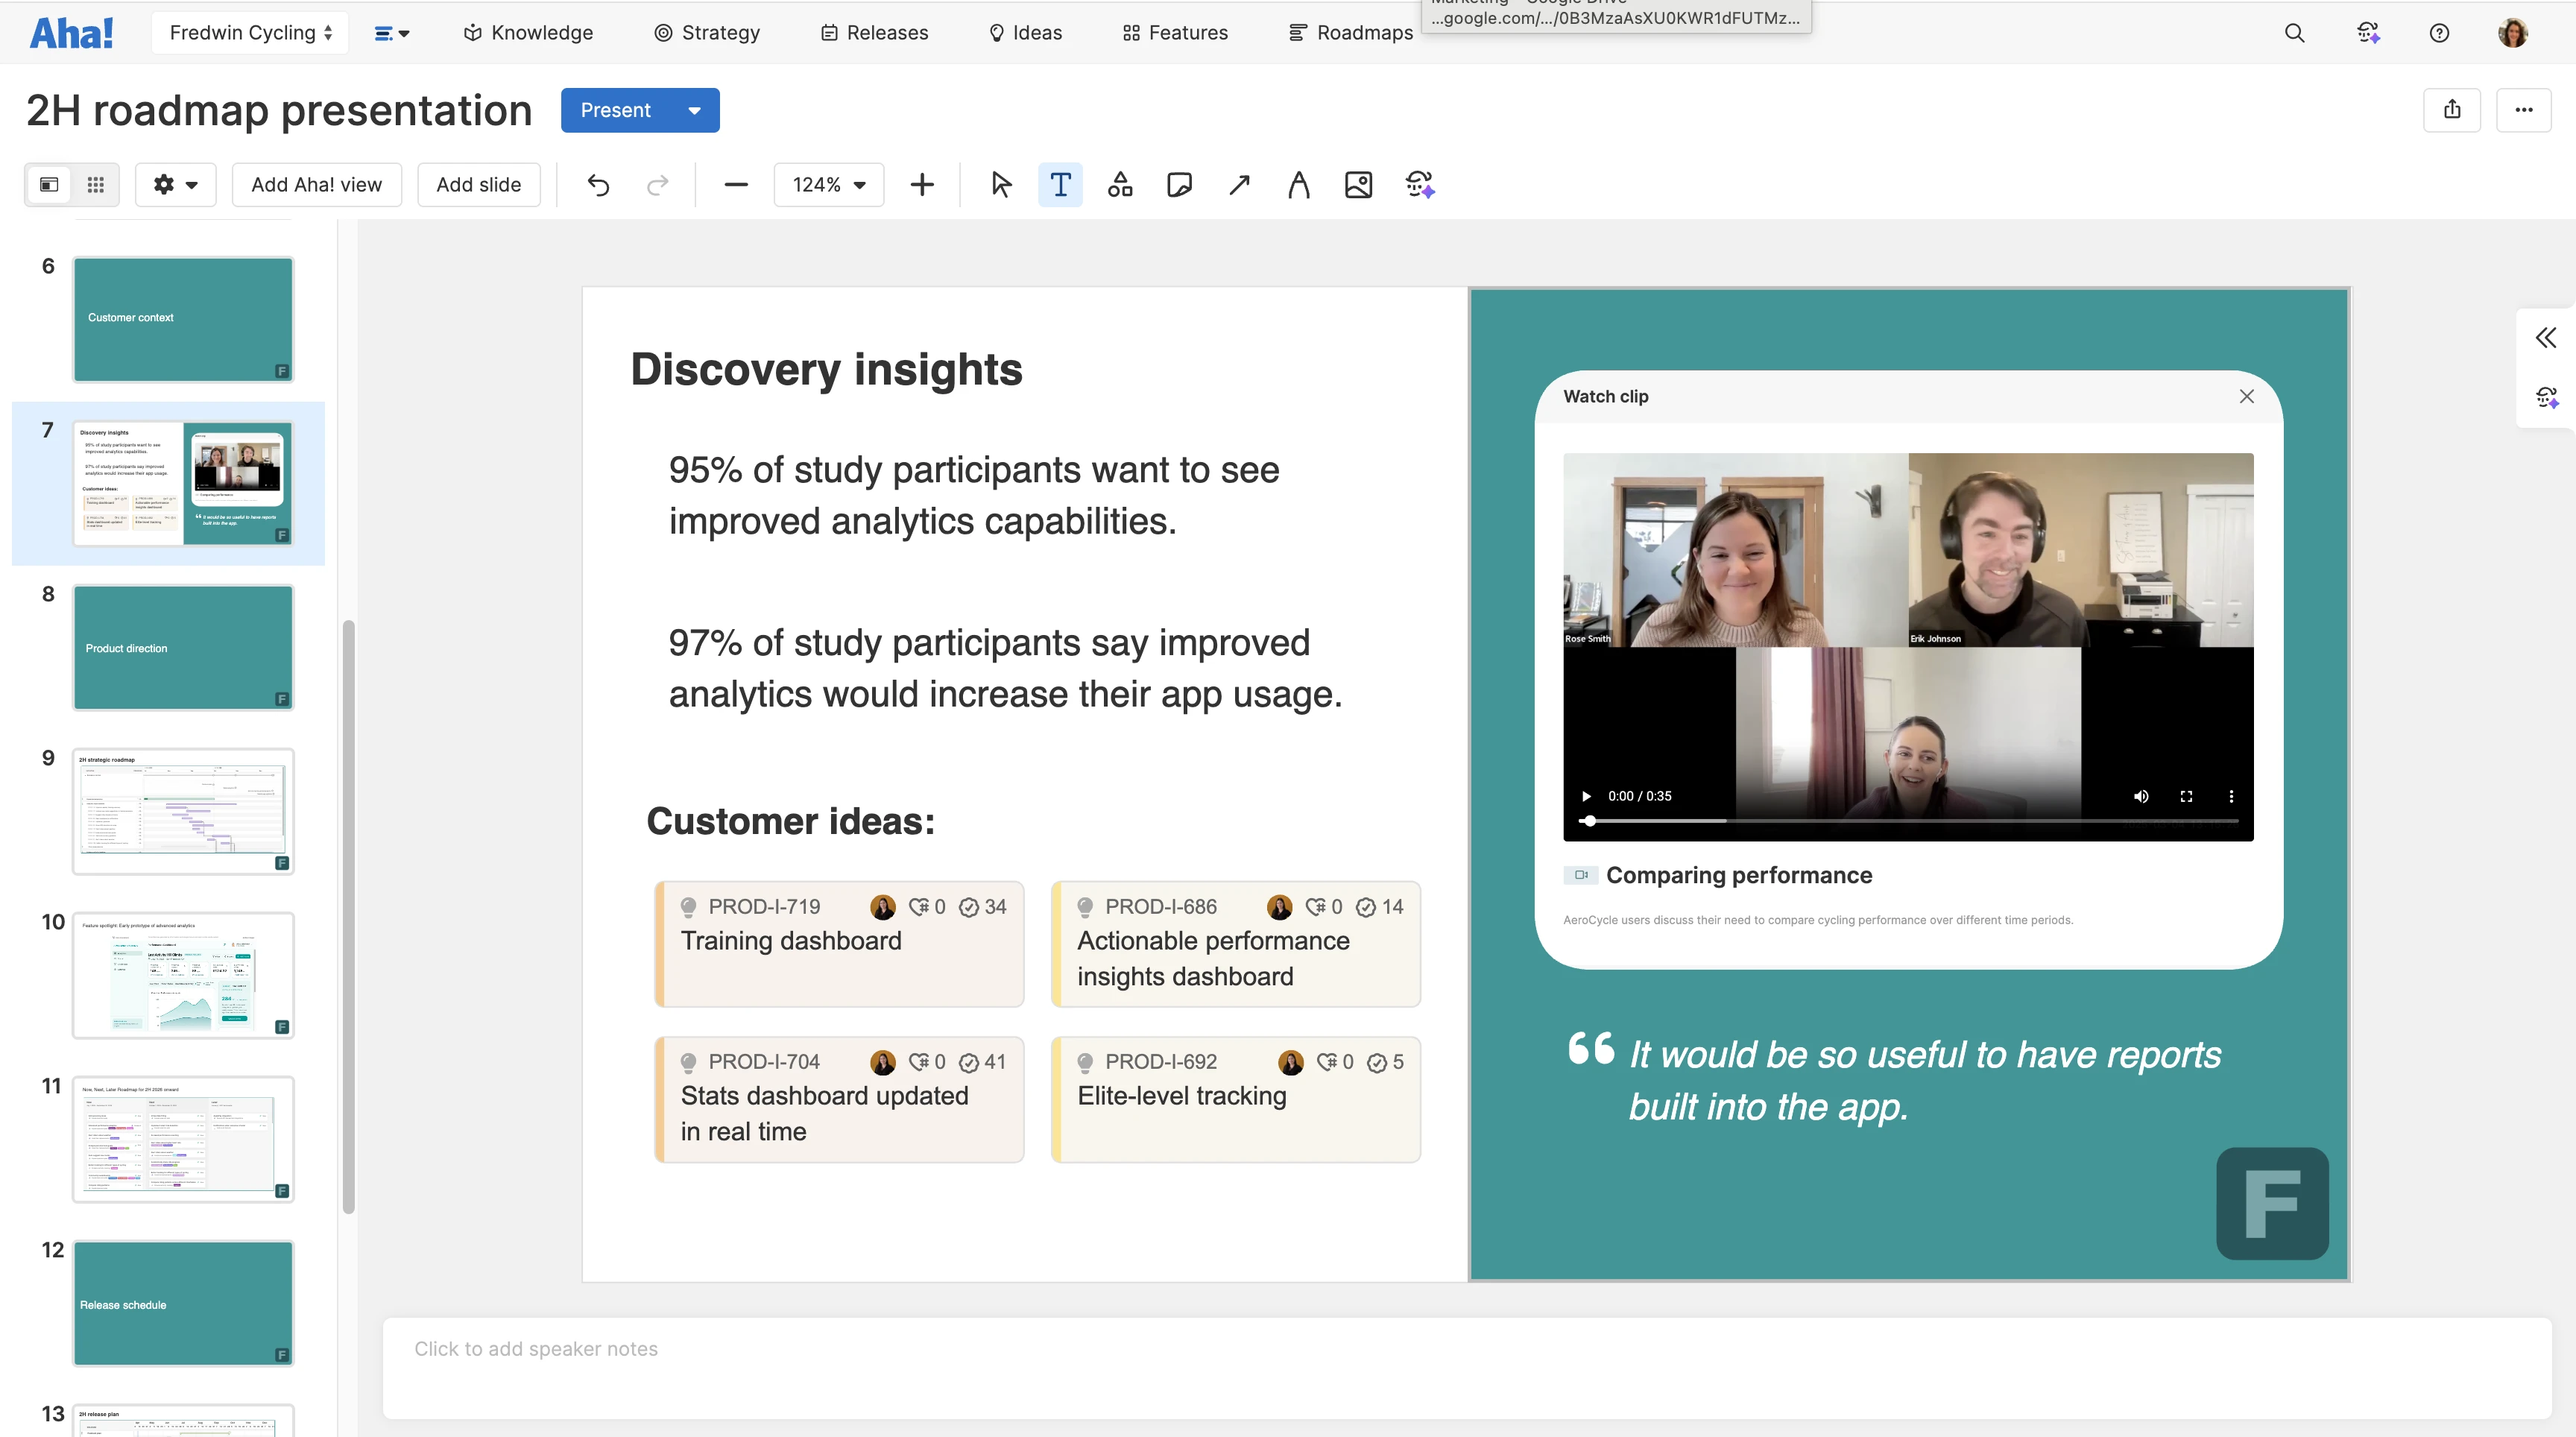Select the arrow connector tool
Image resolution: width=2576 pixels, height=1437 pixels.
click(x=1239, y=184)
